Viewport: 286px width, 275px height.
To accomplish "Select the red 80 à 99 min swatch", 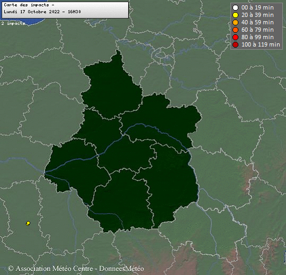I will click(235, 37).
